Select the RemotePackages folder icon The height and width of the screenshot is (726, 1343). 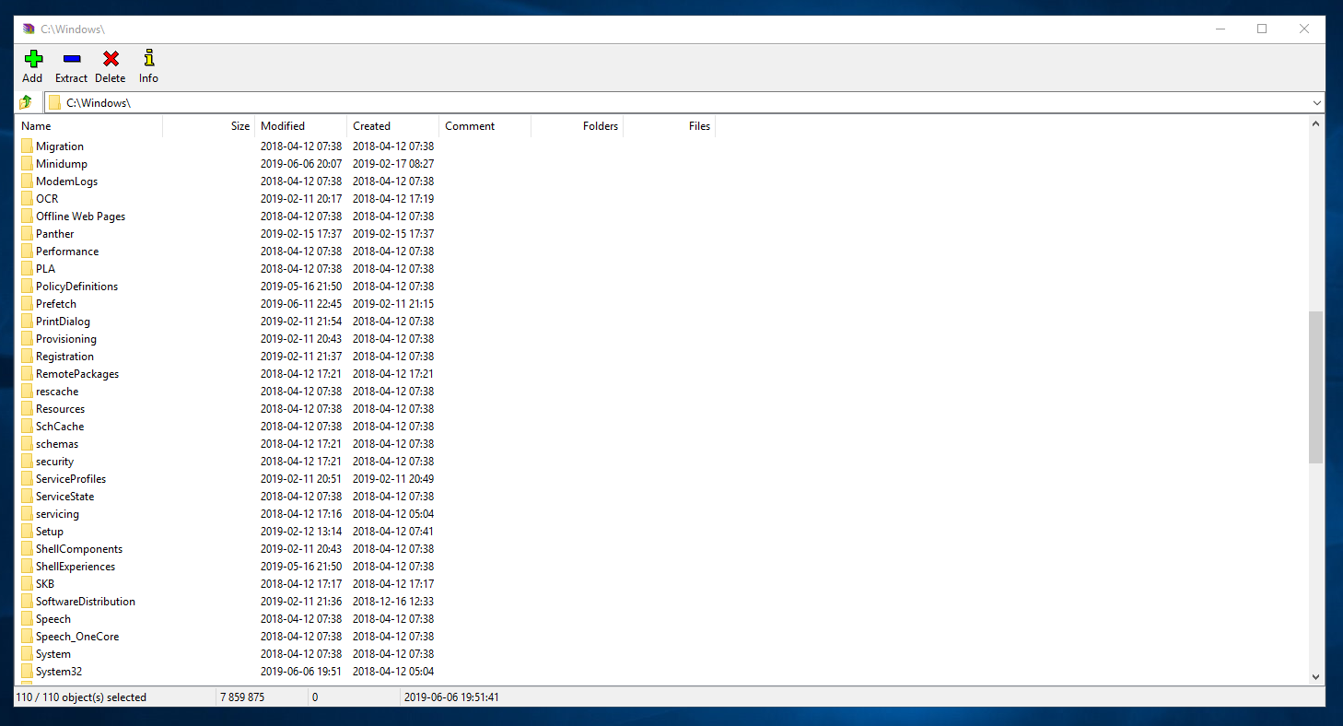(27, 373)
